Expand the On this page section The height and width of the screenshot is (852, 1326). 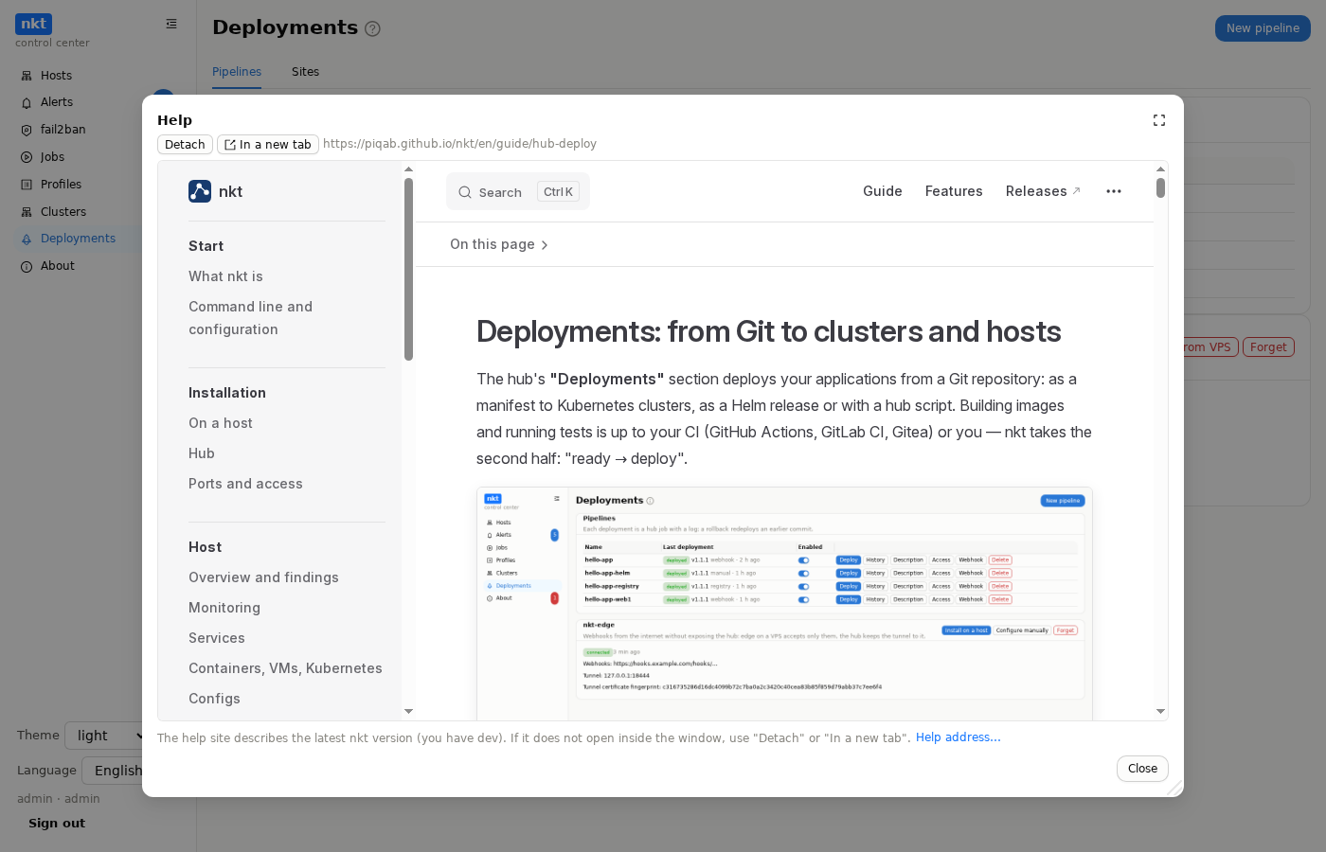(x=499, y=244)
